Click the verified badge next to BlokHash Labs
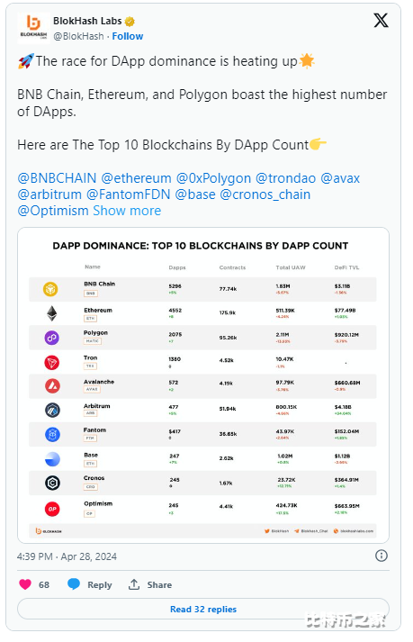 pyautogui.click(x=130, y=21)
